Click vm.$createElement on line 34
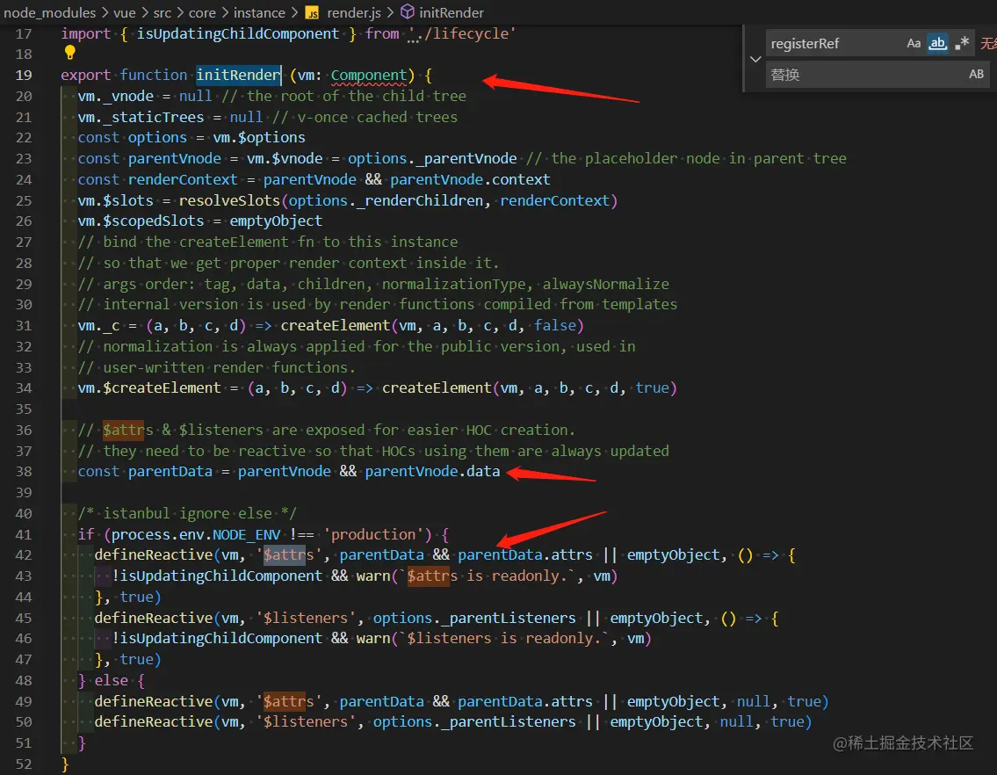 149,388
